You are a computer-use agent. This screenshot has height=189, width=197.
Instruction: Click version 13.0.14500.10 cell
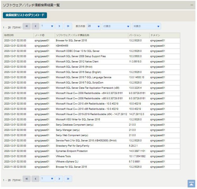(137, 77)
